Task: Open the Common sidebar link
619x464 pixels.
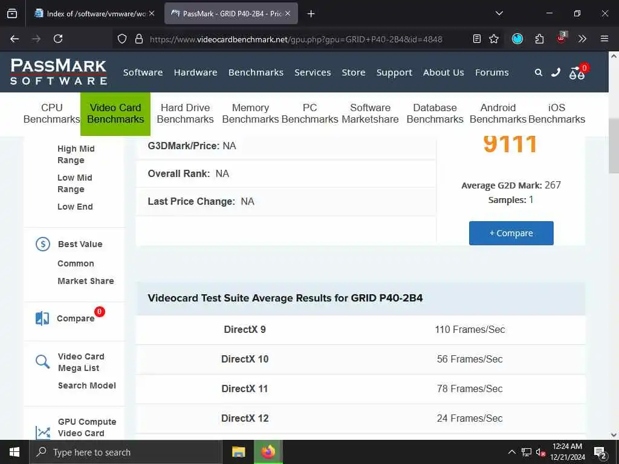Action: coord(76,263)
